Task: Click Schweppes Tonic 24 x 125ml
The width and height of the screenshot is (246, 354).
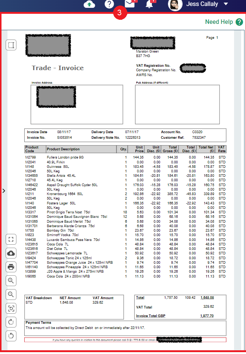Action: tap(69, 258)
